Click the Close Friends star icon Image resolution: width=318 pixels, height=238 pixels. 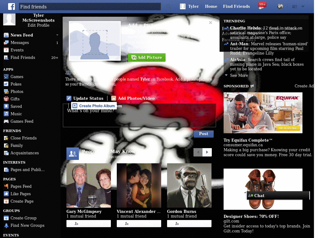coord(6,138)
